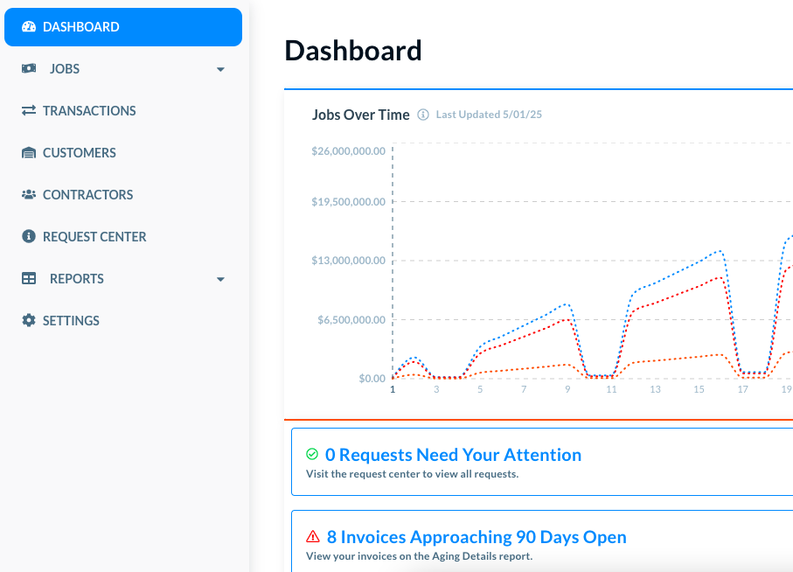
Task: Click the Contractors people icon
Action: pyautogui.click(x=29, y=195)
